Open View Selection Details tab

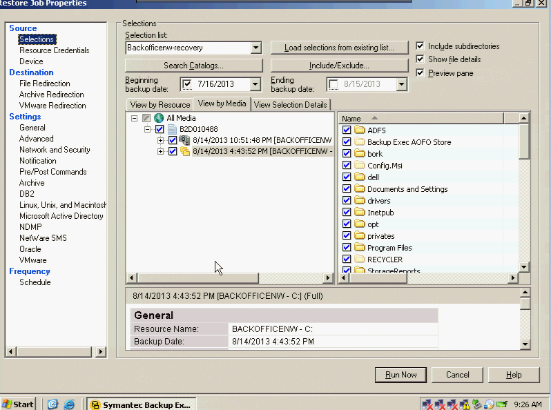[x=290, y=105]
